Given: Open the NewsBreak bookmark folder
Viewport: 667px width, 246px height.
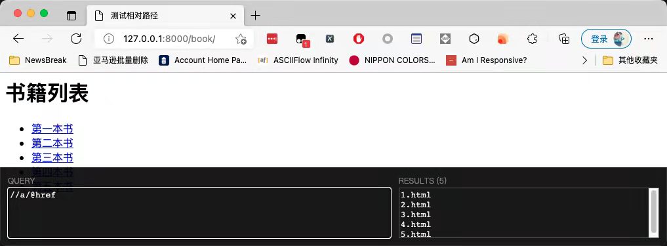Looking at the screenshot, I should pos(38,60).
